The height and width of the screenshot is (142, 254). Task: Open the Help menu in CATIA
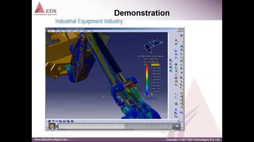[x=92, y=31]
